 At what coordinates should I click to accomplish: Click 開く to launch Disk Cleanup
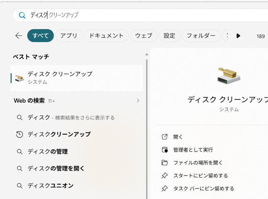[178, 137]
